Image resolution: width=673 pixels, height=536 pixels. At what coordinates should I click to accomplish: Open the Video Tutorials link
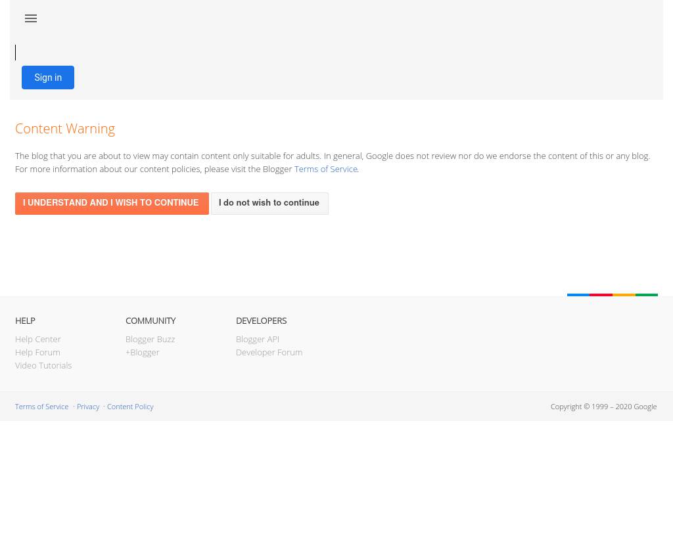[43, 365]
